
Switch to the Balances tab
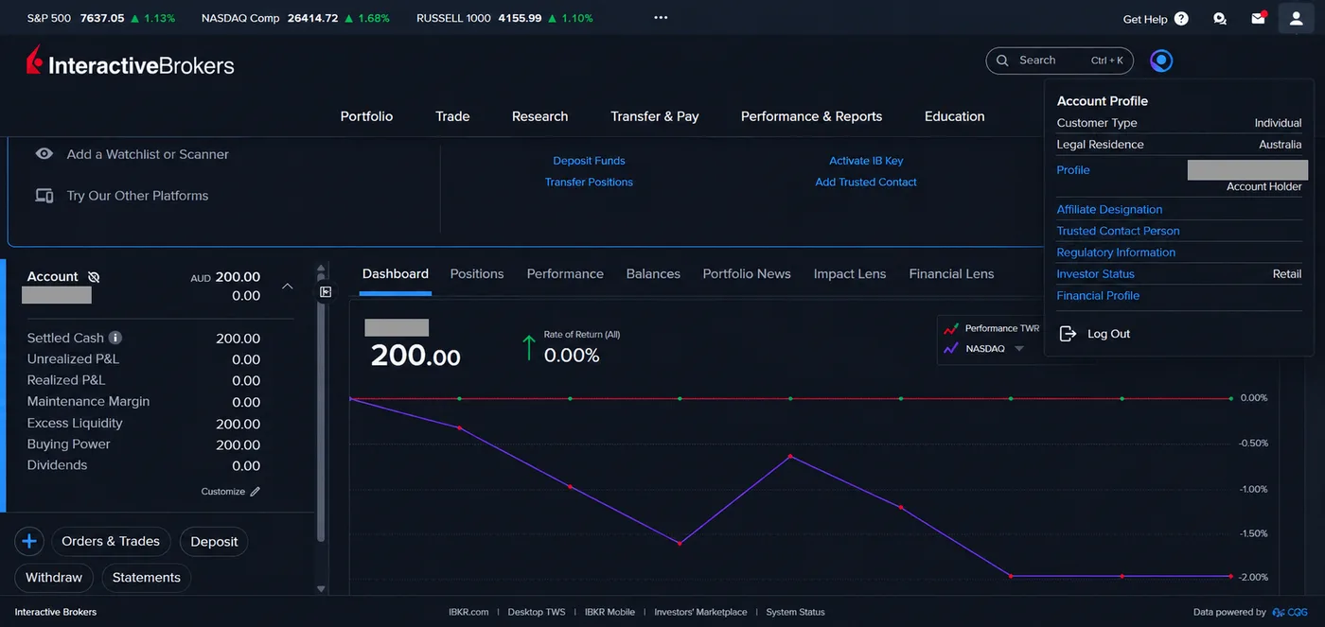tap(653, 273)
